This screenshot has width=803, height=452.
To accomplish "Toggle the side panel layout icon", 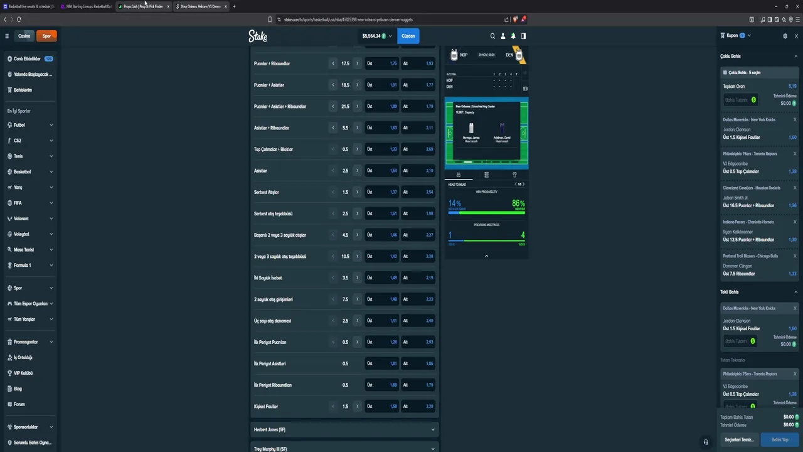I will 523,36.
